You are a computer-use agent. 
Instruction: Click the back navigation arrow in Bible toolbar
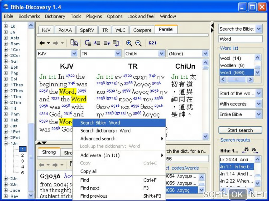click(42, 43)
